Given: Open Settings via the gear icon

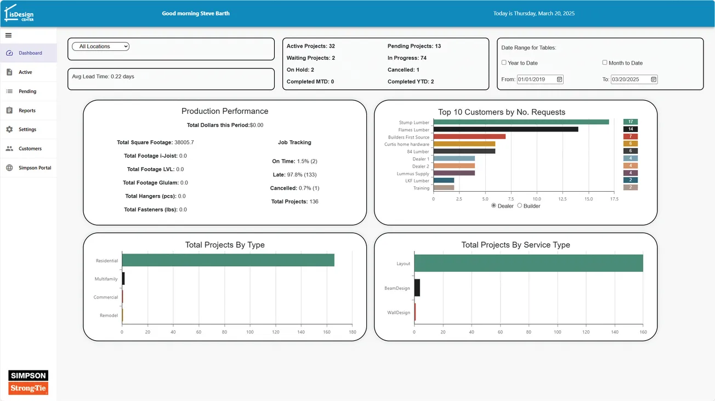Looking at the screenshot, I should pyautogui.click(x=9, y=129).
